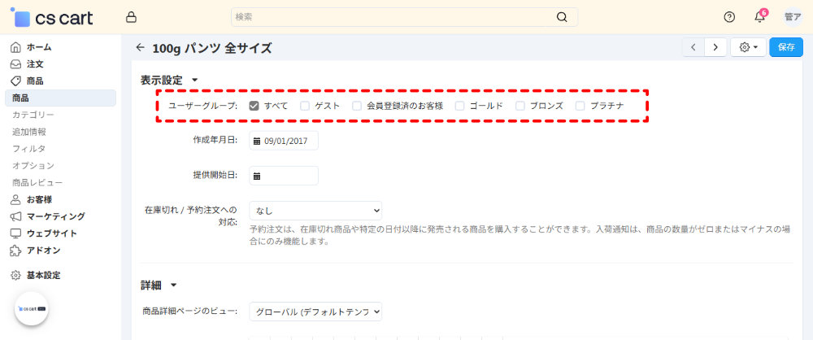Viewport: 813px width, 340px height.
Task: Click the back arrow beside product title
Action: (141, 48)
